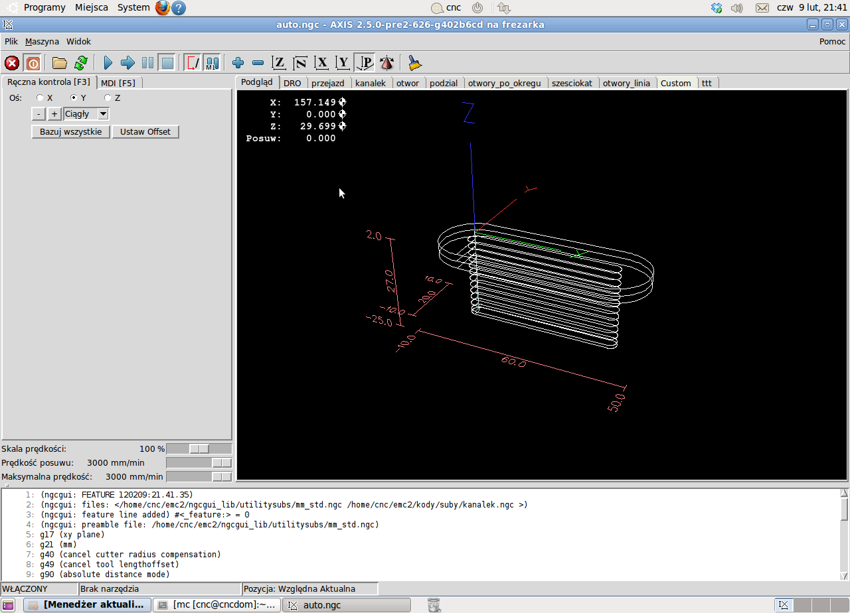Open the otwory_linia tab
Image resolution: width=850 pixels, height=613 pixels.
pos(626,84)
